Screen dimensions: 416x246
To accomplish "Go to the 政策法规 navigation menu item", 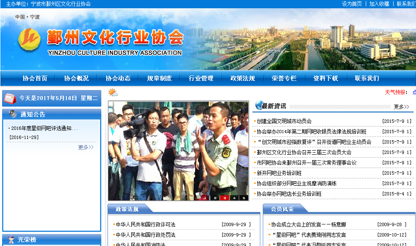I will pyautogui.click(x=242, y=78).
